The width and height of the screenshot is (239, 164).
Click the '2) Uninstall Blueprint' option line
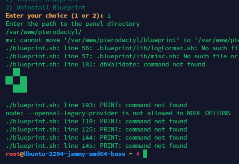coord(45,7)
